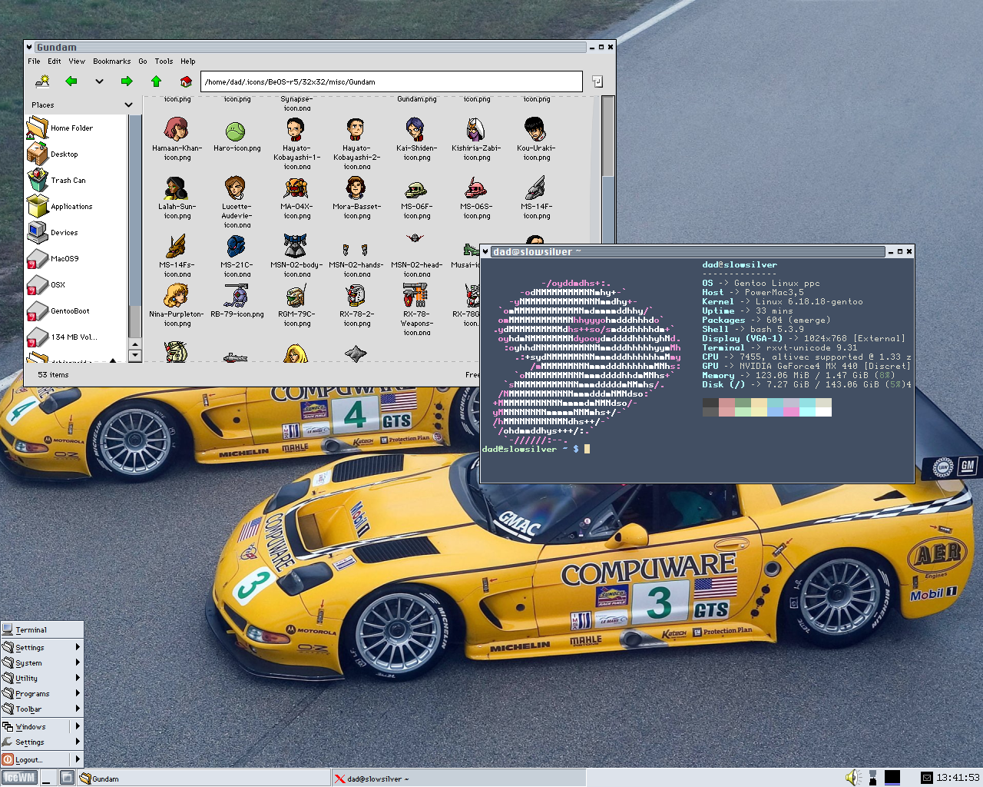Click the green Forward arrow button
This screenshot has width=983, height=787.
coord(127,81)
